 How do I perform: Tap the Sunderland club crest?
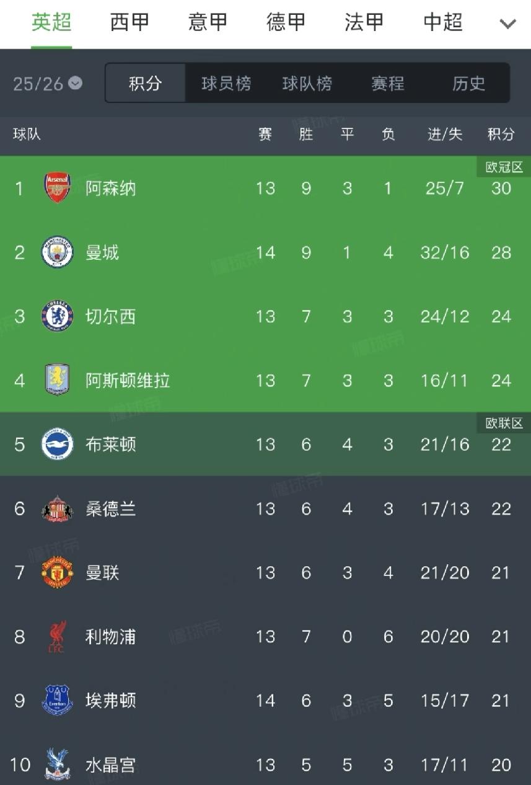57,509
